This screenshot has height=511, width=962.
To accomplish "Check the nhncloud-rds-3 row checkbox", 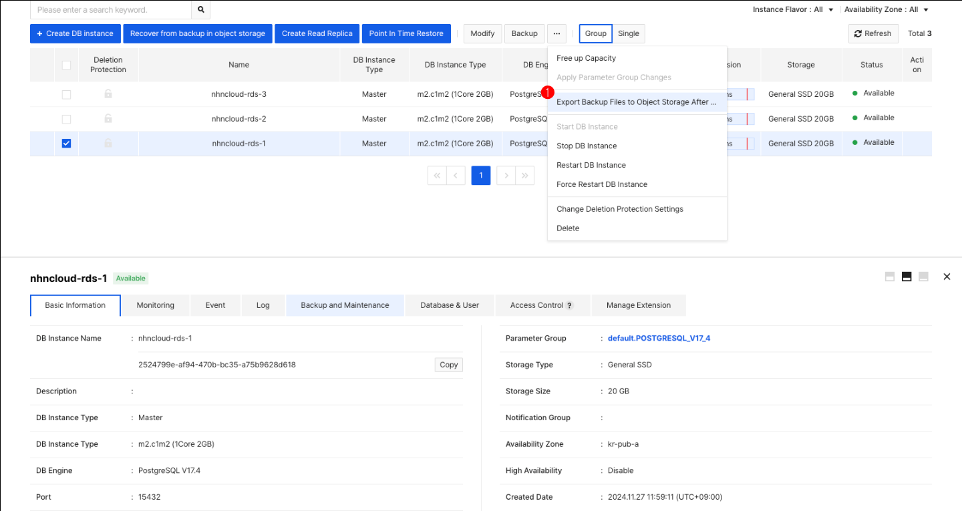I will click(x=66, y=94).
